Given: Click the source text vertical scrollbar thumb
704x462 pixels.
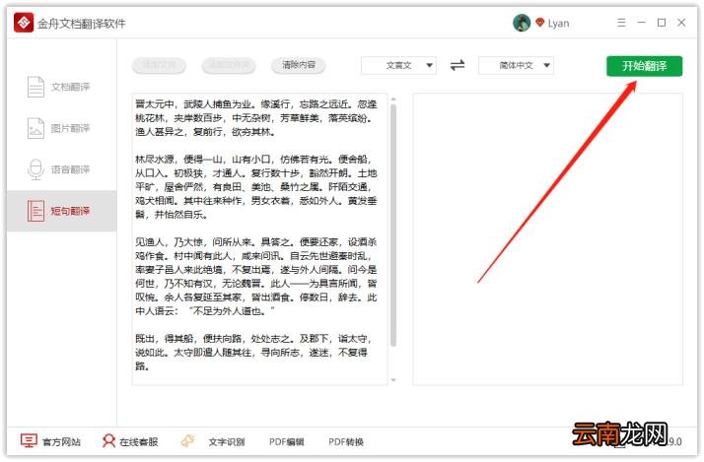Looking at the screenshot, I should point(393,226).
